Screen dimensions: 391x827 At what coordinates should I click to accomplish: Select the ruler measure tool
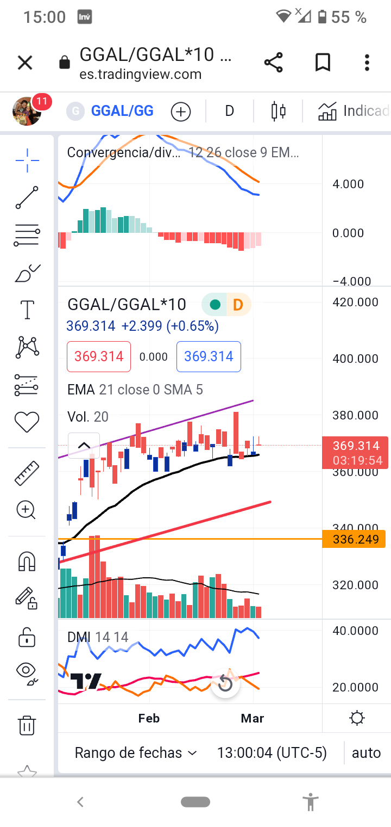27,473
